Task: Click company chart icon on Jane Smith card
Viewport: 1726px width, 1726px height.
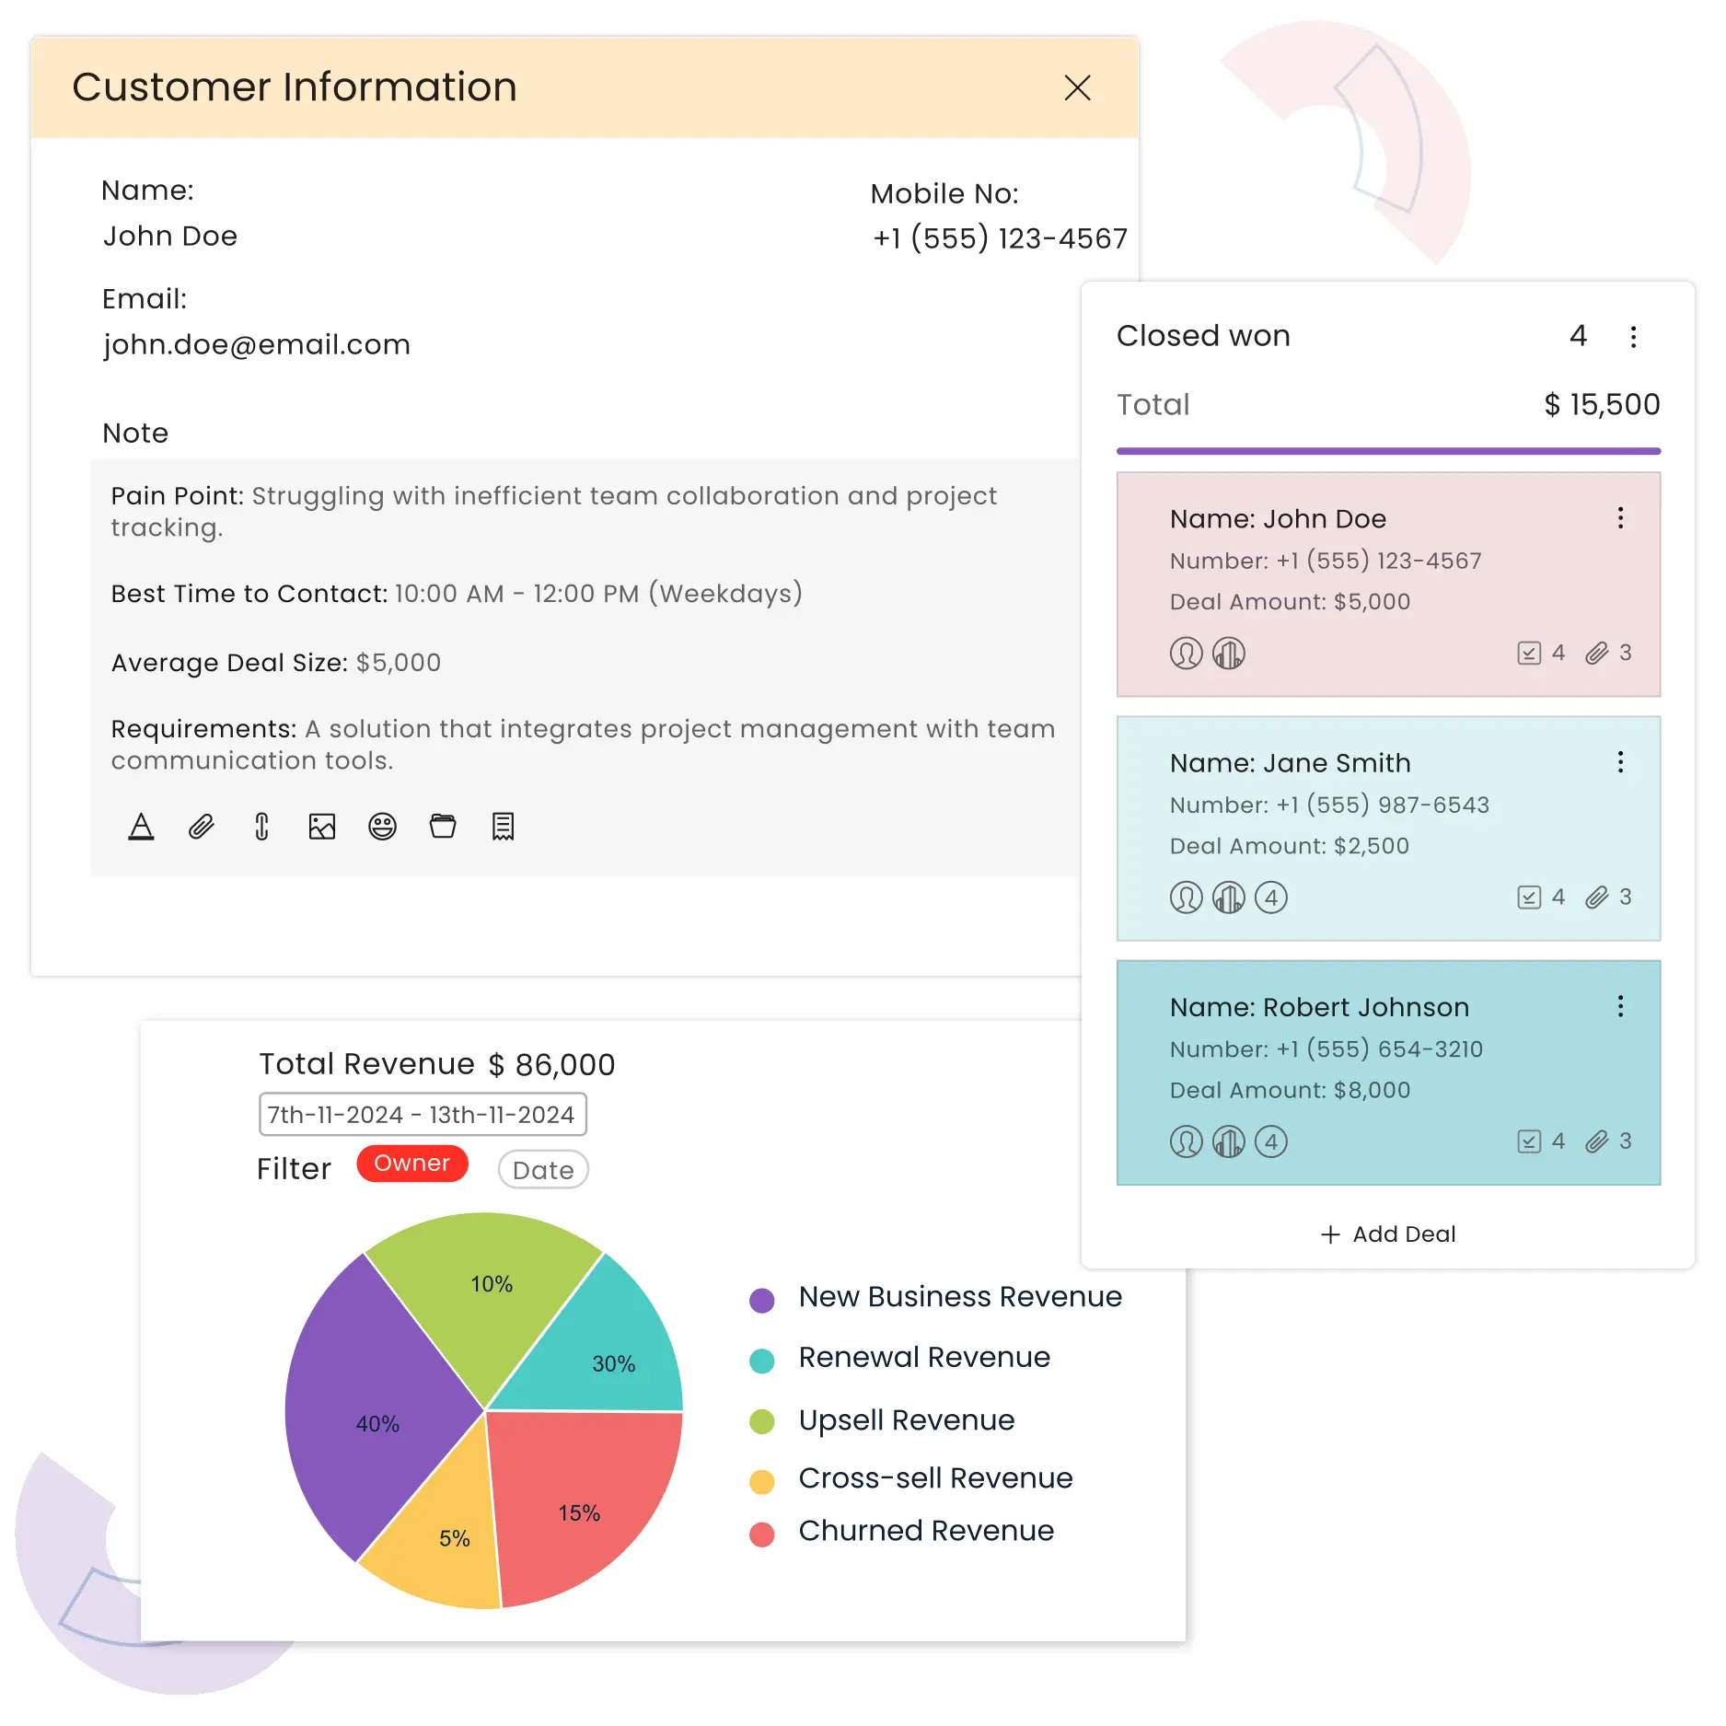Action: [x=1229, y=898]
